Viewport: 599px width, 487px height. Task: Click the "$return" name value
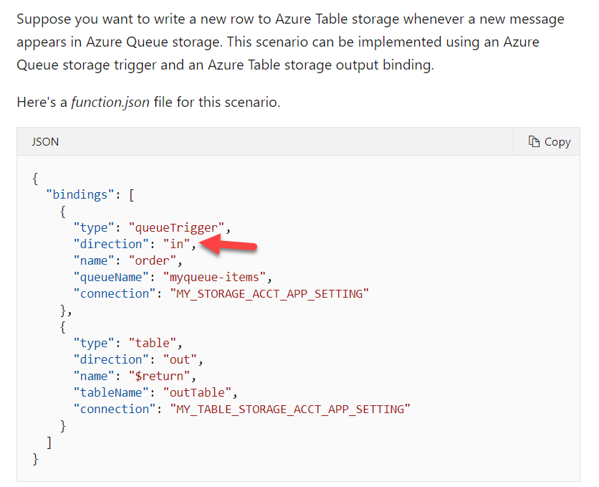tap(159, 376)
